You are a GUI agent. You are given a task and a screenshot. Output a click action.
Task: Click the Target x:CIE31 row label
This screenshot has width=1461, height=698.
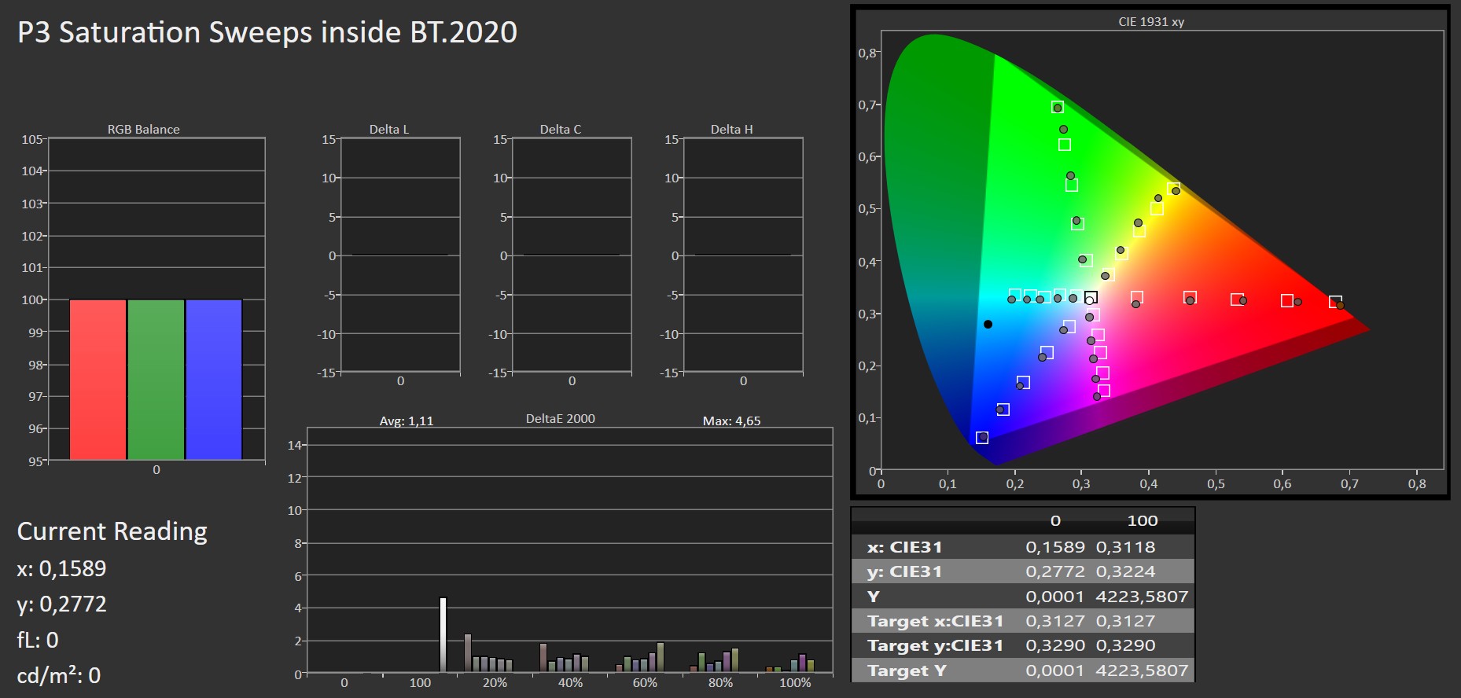click(x=936, y=621)
